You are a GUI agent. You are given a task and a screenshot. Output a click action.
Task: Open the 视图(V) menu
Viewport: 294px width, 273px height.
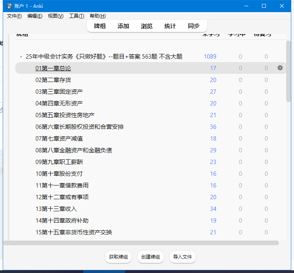coord(55,16)
